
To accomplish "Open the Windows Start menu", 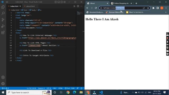I will 3,92.
